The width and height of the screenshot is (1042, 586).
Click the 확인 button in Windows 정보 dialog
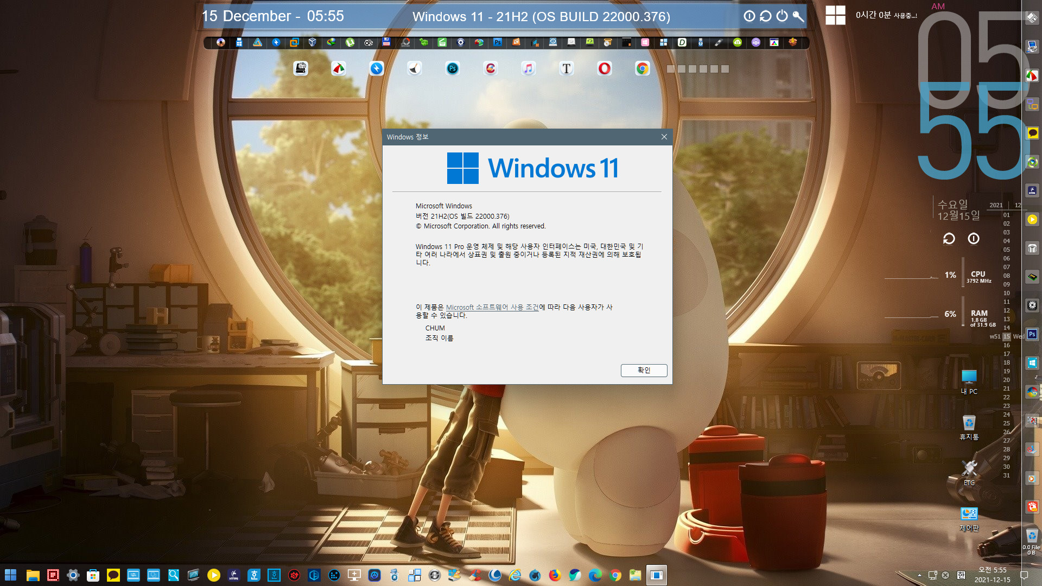(644, 370)
